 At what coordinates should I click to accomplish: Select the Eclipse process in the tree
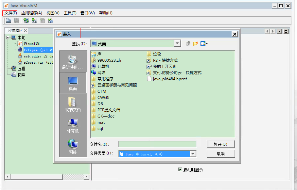click(x=35, y=50)
